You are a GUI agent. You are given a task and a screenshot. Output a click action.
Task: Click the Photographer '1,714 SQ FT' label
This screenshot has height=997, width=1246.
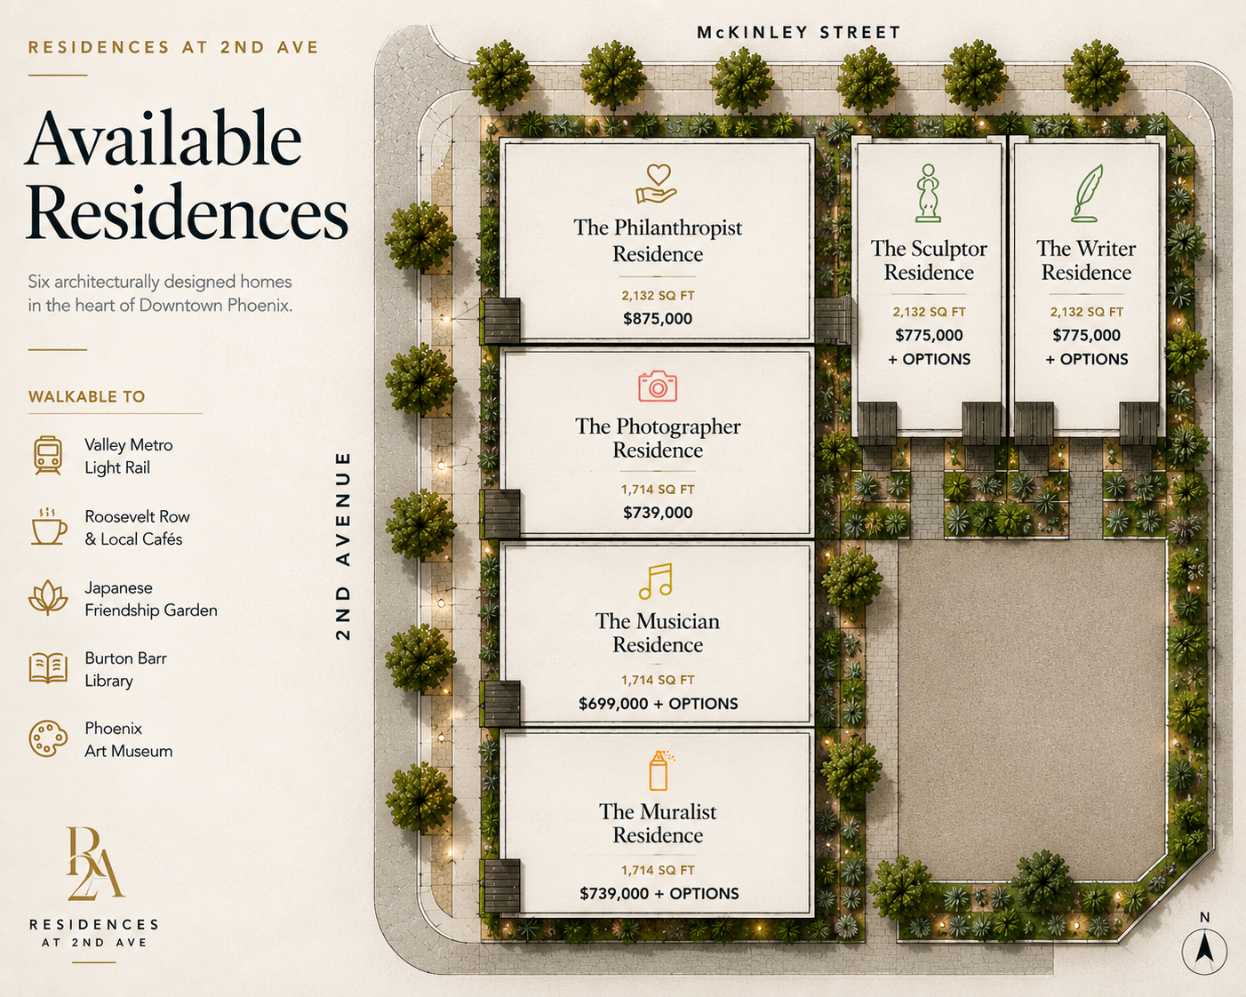pos(658,489)
